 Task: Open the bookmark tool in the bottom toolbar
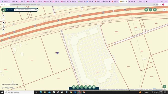(73, 87)
